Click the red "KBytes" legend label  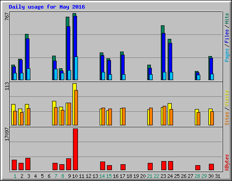227,162
